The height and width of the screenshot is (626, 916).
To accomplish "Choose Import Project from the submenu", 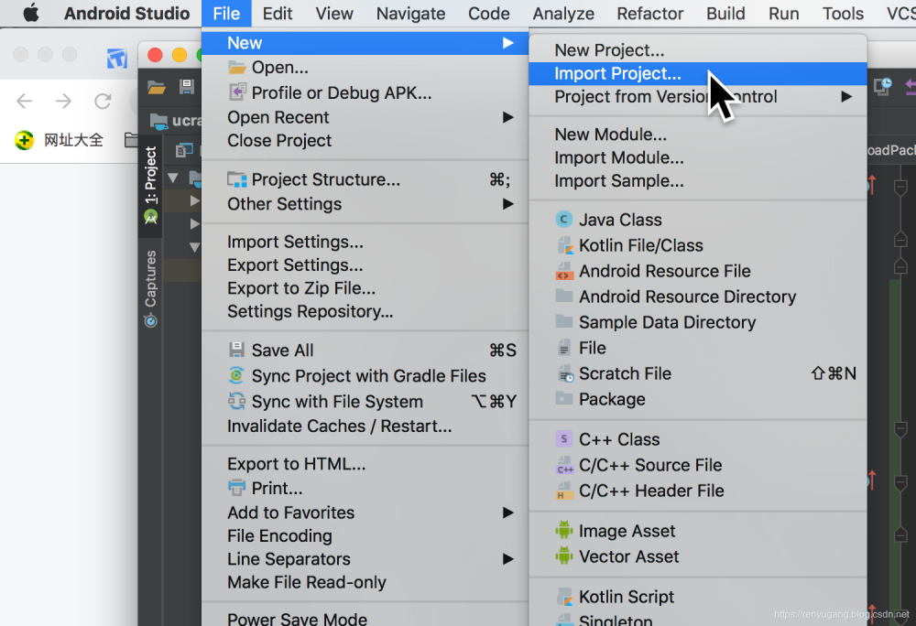I will [617, 74].
